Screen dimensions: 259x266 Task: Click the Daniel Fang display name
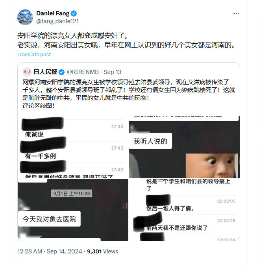(x=53, y=13)
